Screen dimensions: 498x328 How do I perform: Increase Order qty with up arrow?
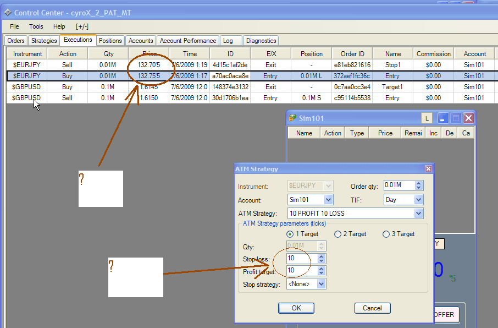coord(419,183)
